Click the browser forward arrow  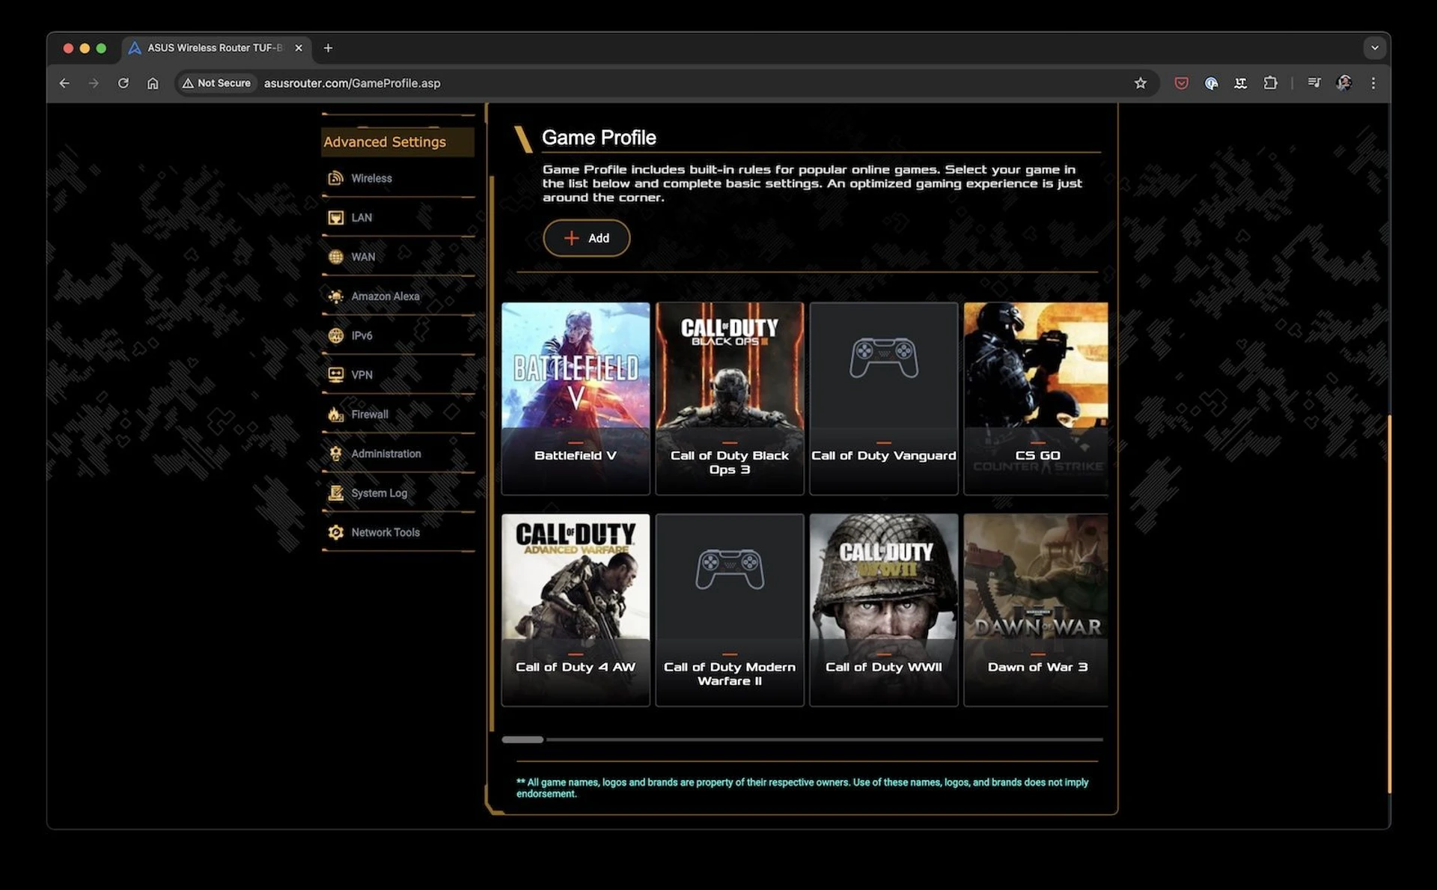pyautogui.click(x=94, y=83)
